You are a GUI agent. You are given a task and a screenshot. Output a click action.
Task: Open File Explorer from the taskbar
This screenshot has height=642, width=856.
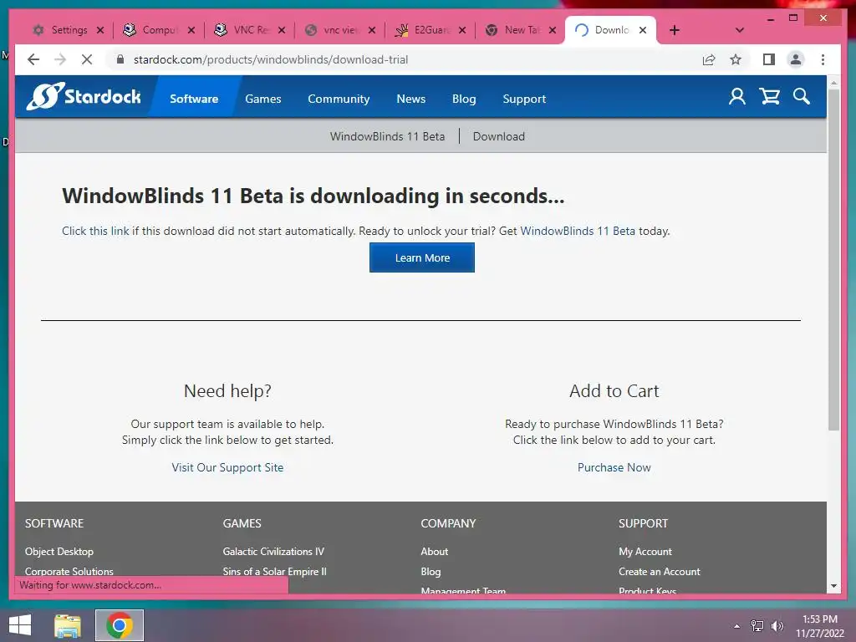(x=68, y=625)
